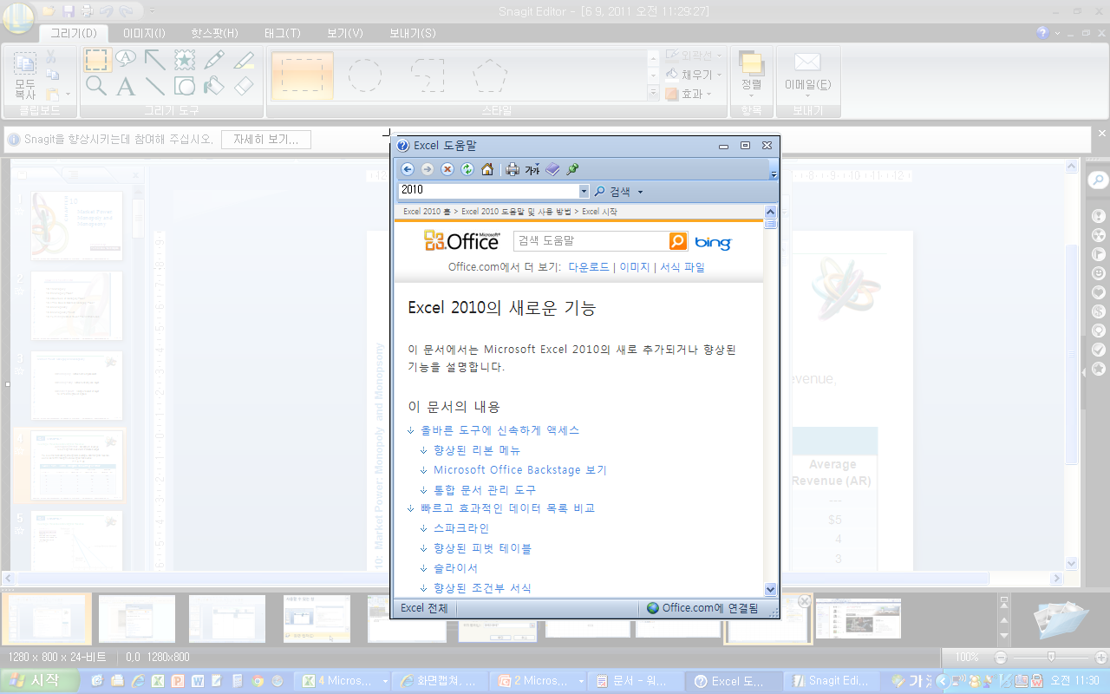Choose the rectangle selection style

click(303, 76)
